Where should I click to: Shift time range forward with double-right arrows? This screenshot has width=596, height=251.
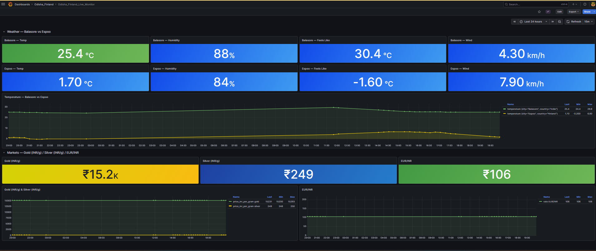[x=553, y=22]
